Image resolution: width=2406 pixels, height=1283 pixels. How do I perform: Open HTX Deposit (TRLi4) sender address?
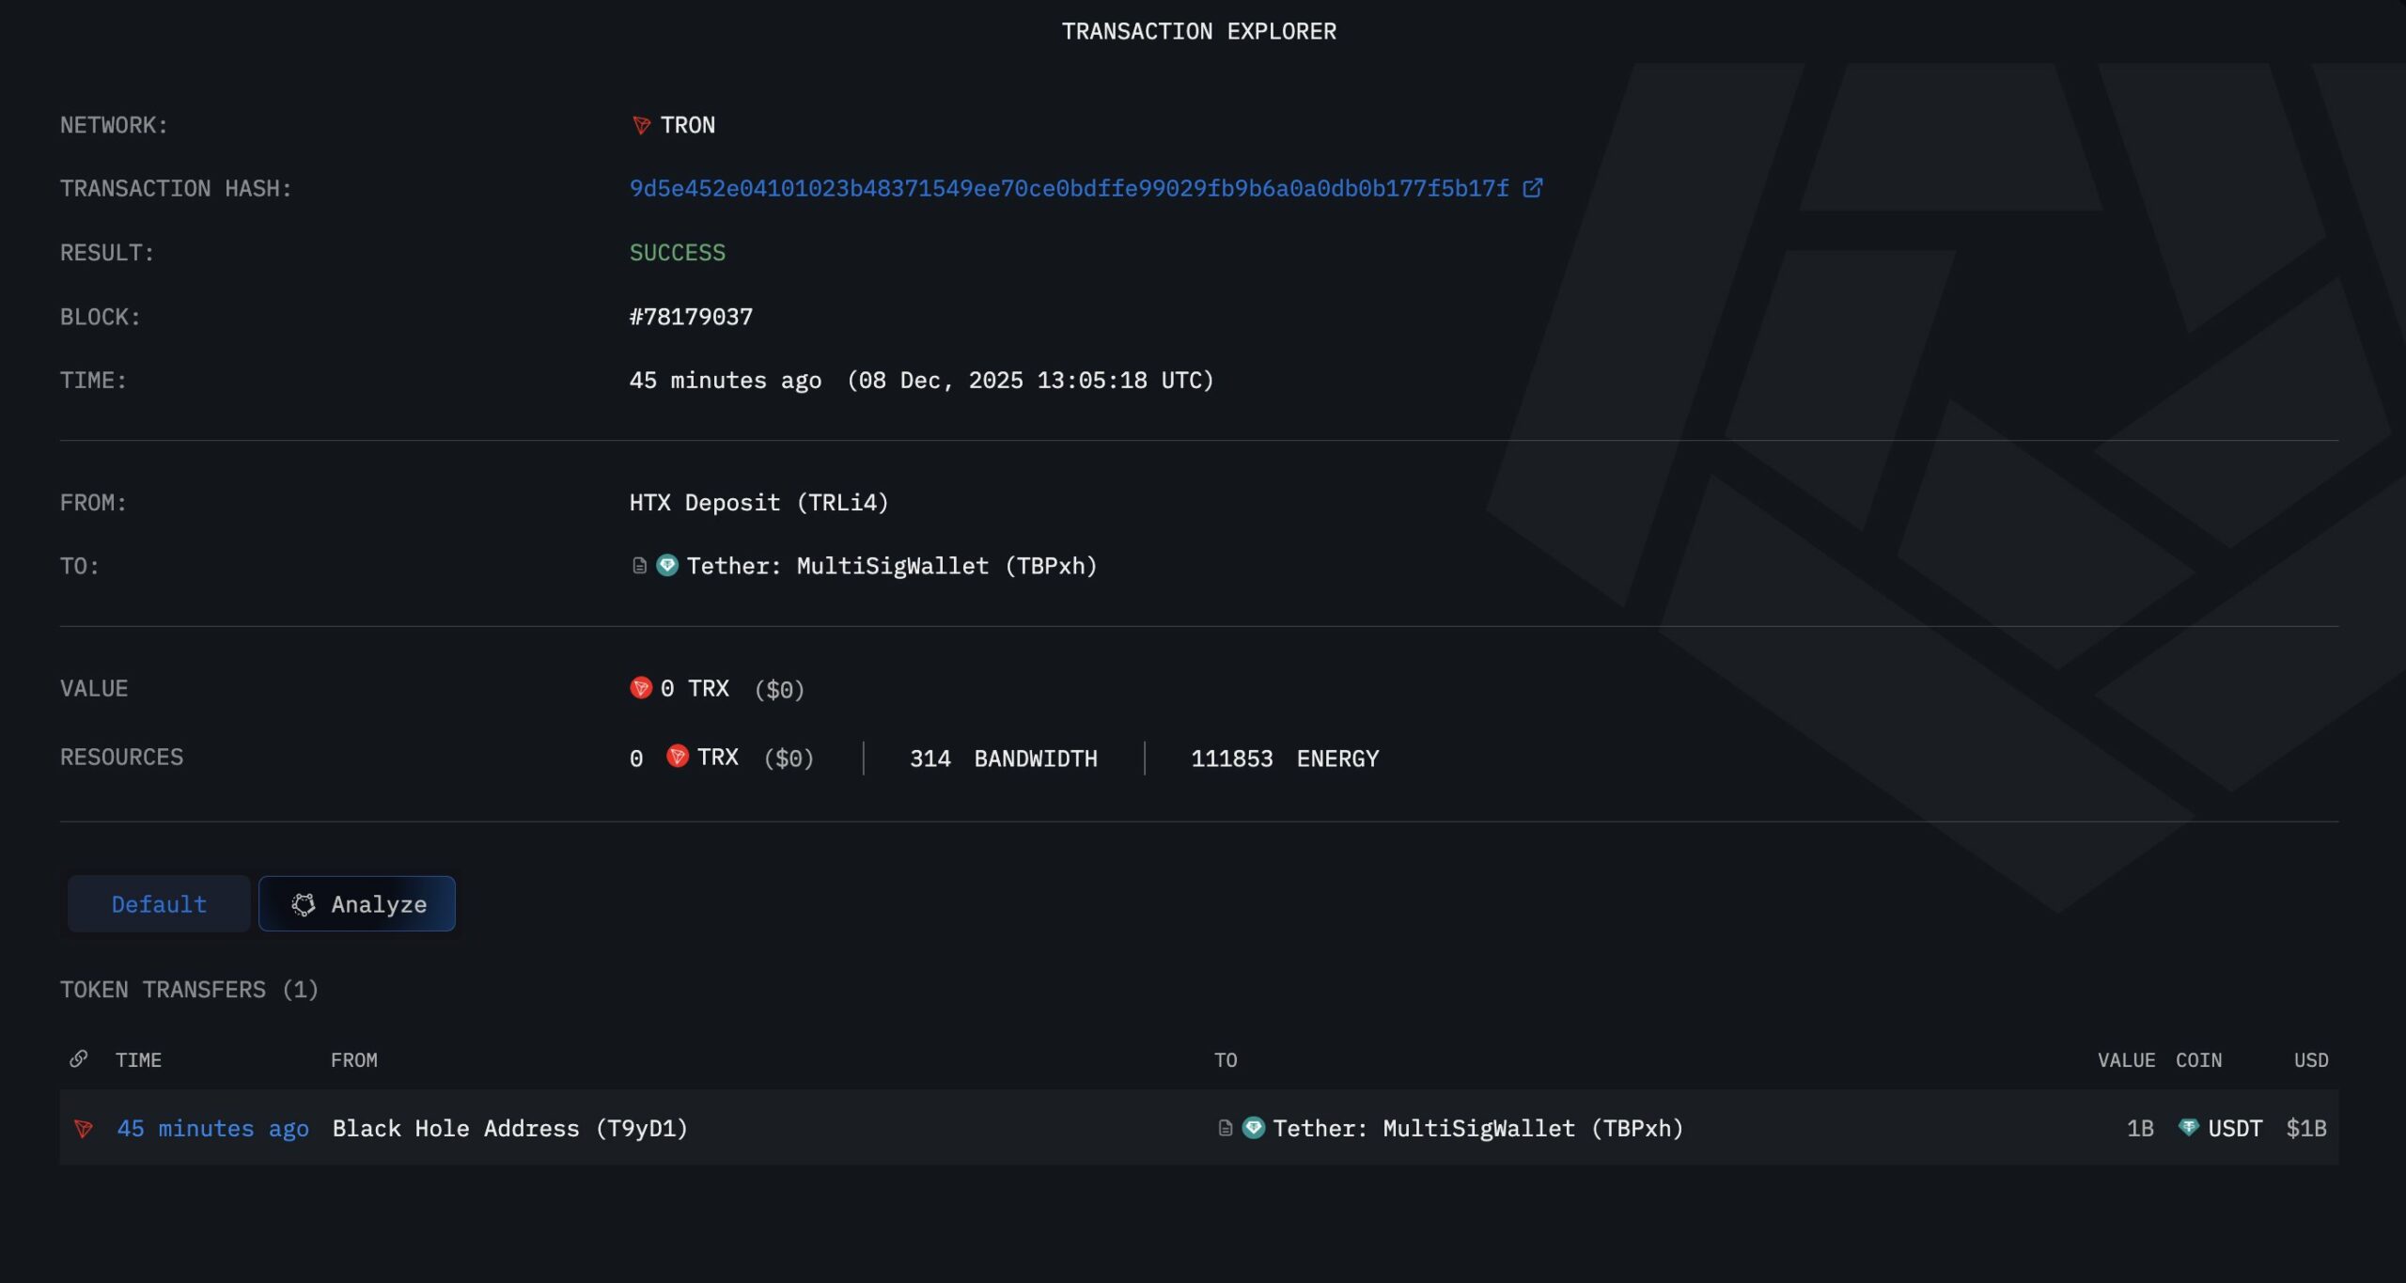(758, 503)
